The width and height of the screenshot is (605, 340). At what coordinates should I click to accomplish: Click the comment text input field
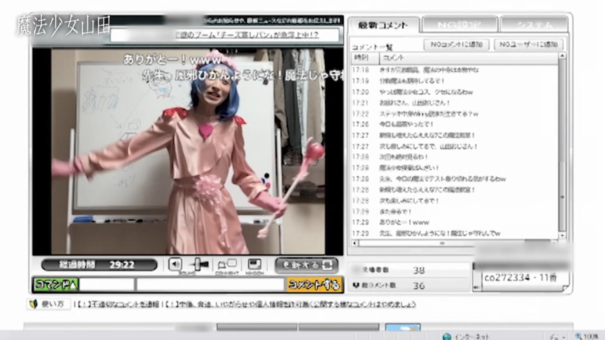[x=210, y=285]
